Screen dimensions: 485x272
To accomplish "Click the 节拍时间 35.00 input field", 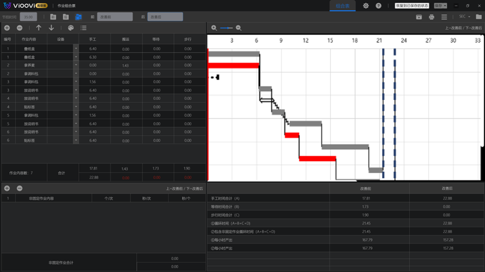I will (x=28, y=17).
